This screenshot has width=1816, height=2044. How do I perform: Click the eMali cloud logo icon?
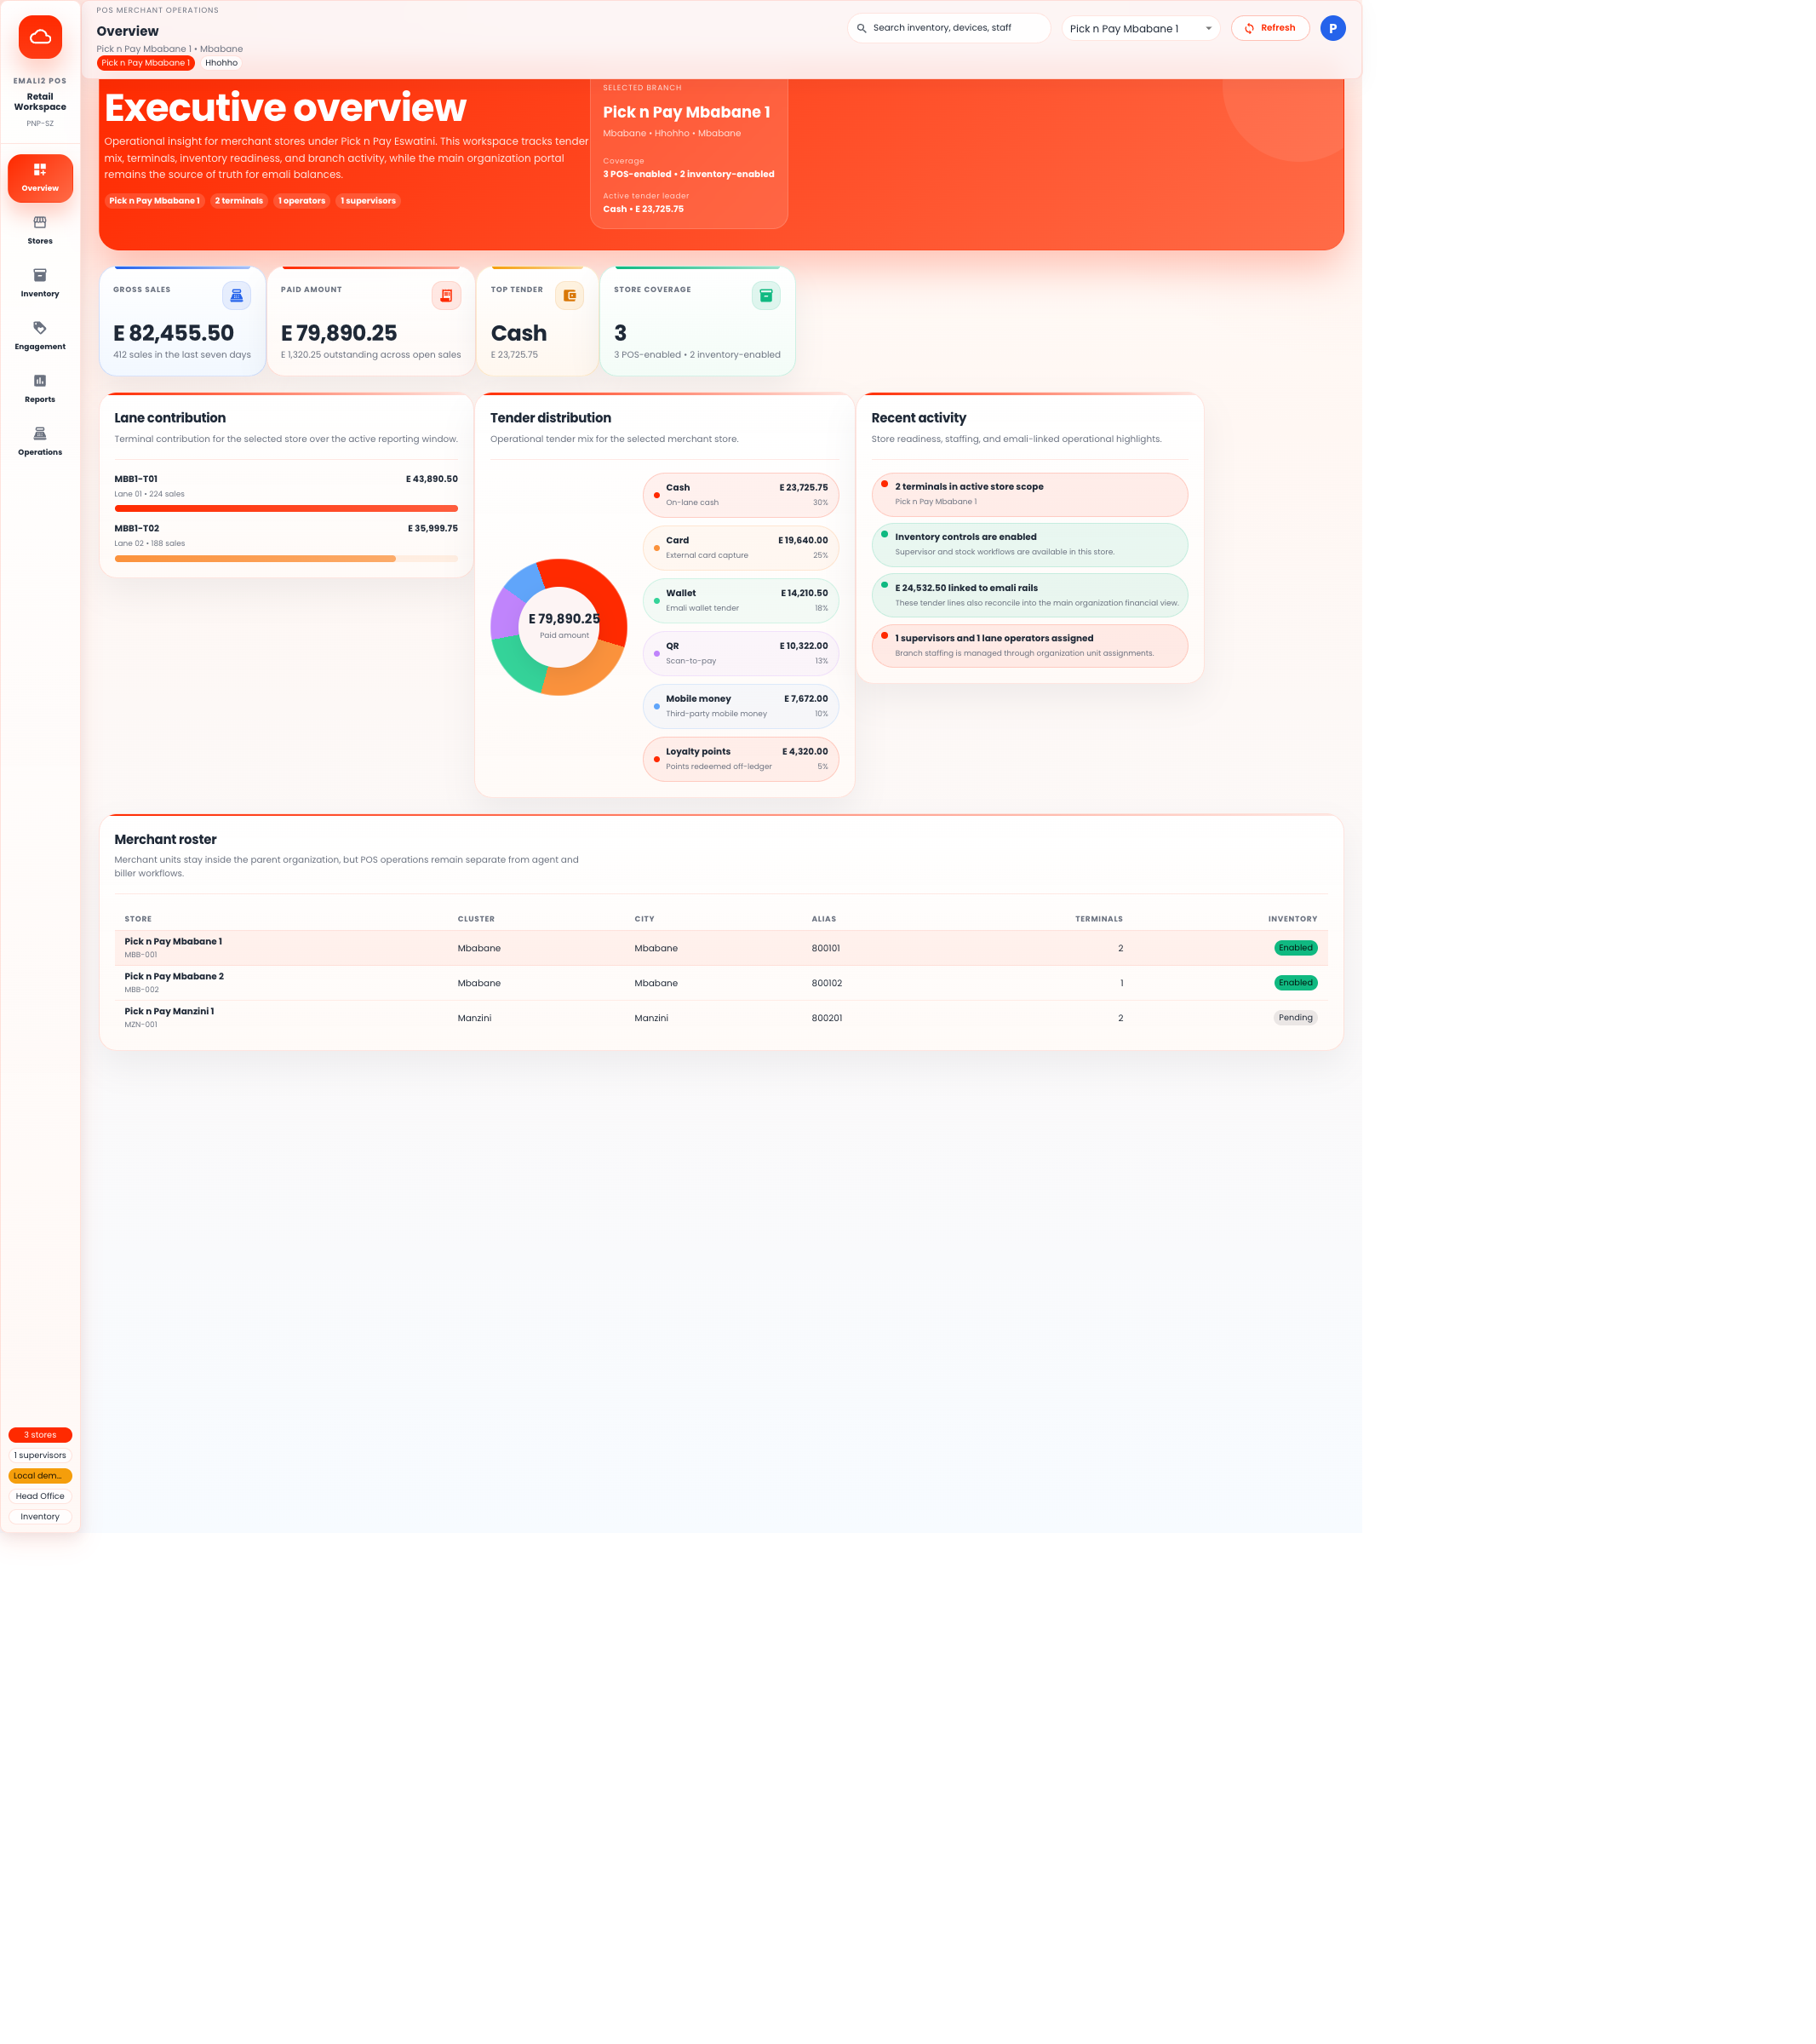[40, 37]
